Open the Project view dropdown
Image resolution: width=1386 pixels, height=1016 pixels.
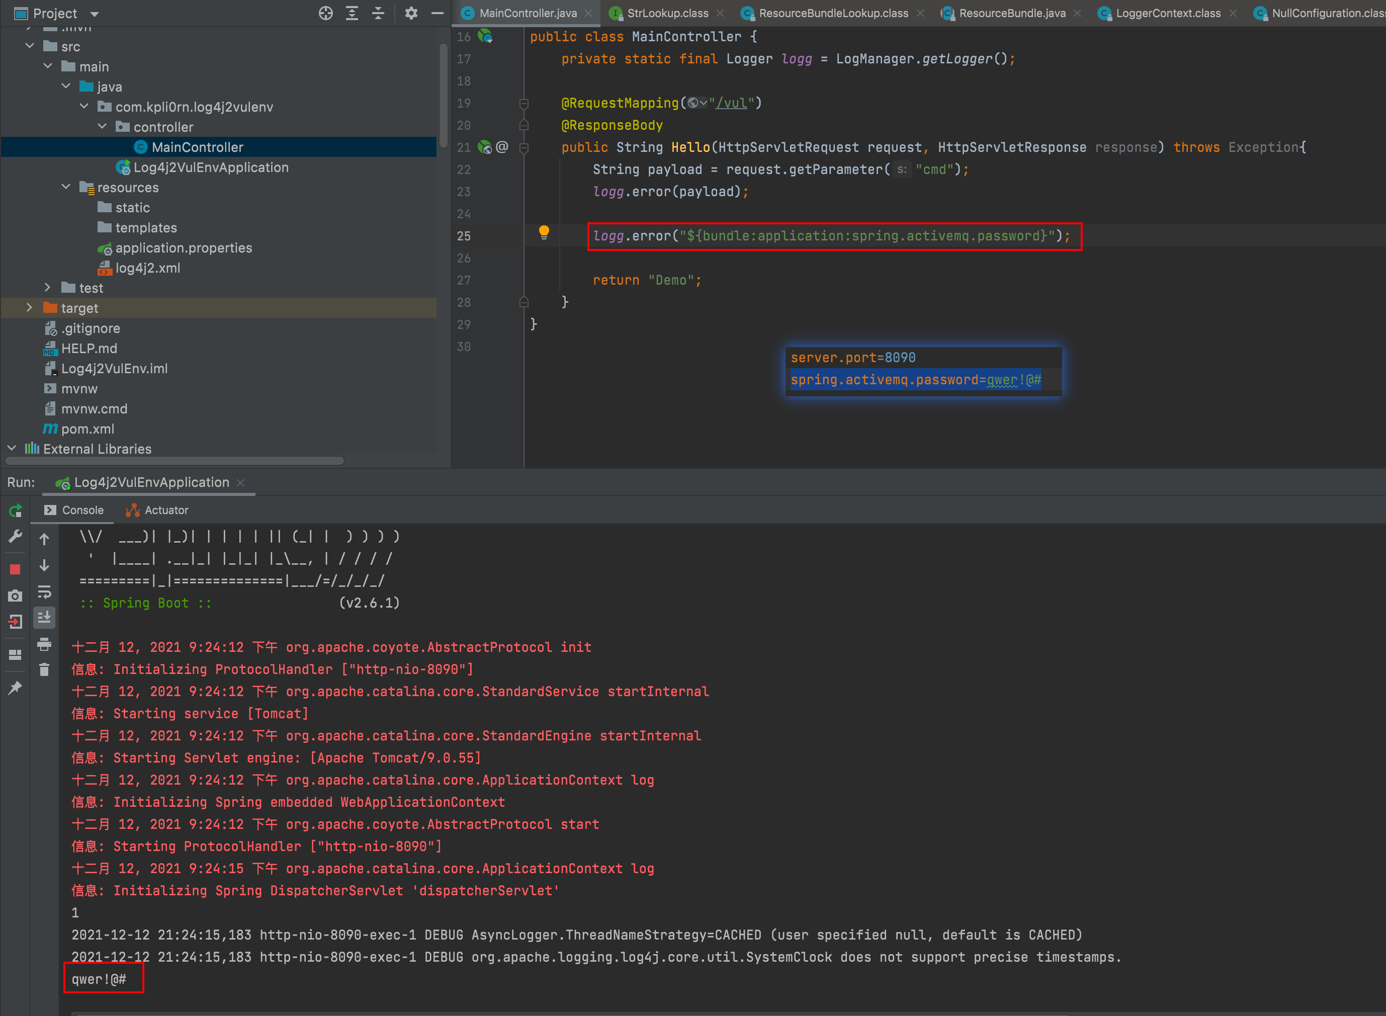[x=95, y=14]
